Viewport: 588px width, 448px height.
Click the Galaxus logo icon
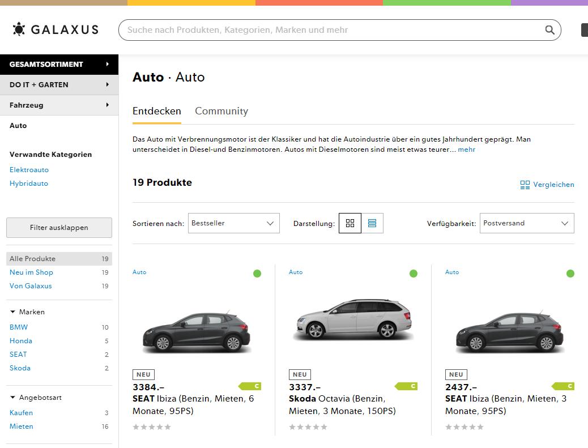point(19,29)
